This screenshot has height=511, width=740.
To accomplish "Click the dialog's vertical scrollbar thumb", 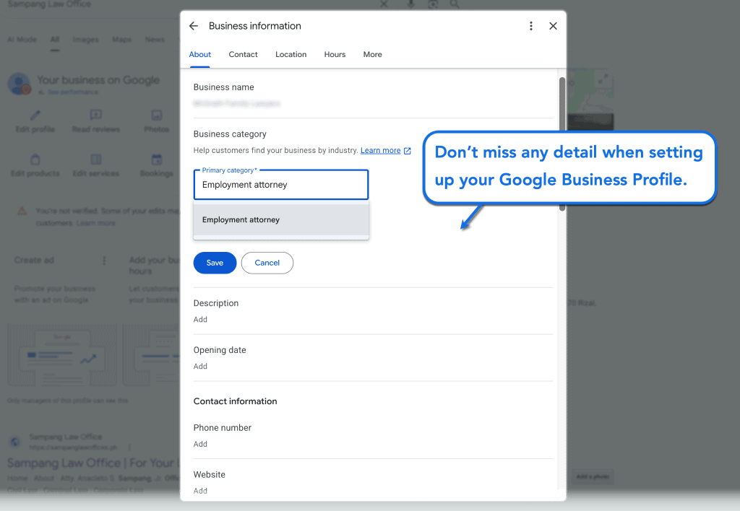I will (x=562, y=144).
